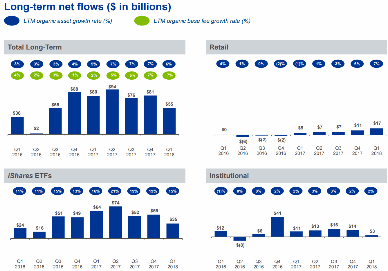This screenshot has height=271, width=388.
Task: Click the 13% bubble in iShares ETFs
Action: click(x=77, y=191)
